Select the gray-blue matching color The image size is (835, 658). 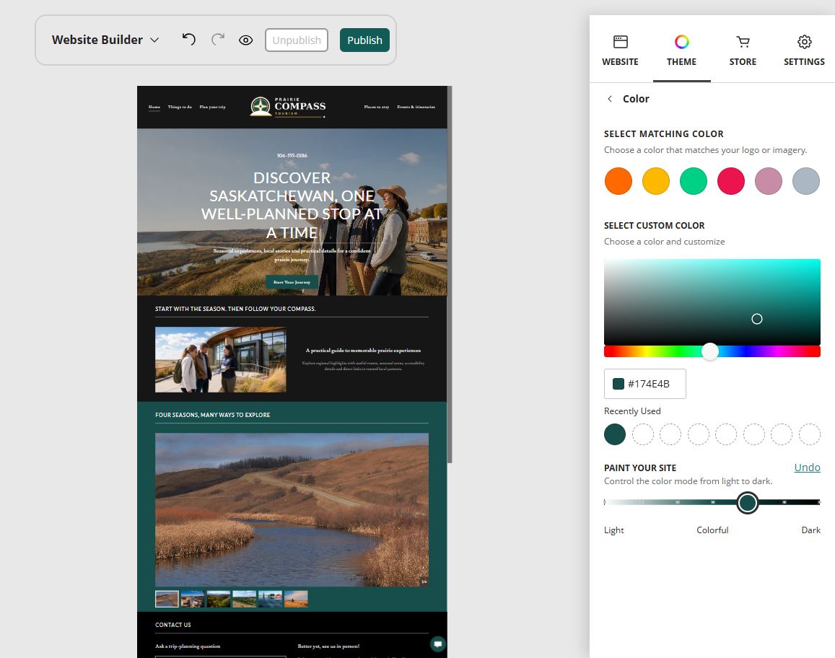[805, 181]
